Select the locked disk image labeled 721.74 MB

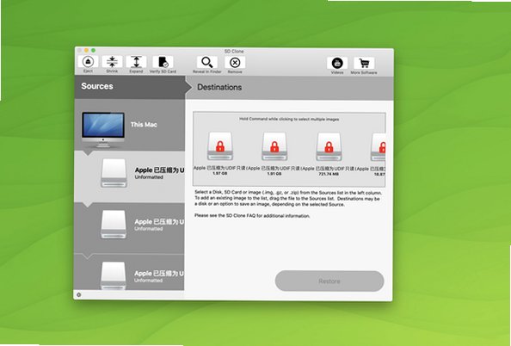click(329, 146)
